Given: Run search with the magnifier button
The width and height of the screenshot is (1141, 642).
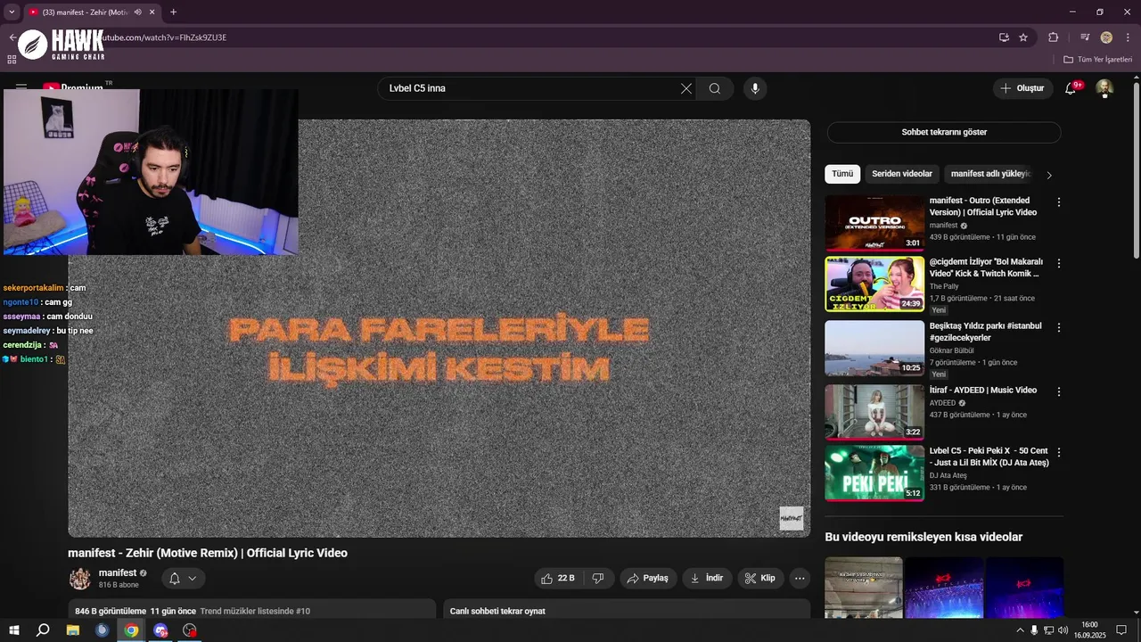Looking at the screenshot, I should click(715, 88).
